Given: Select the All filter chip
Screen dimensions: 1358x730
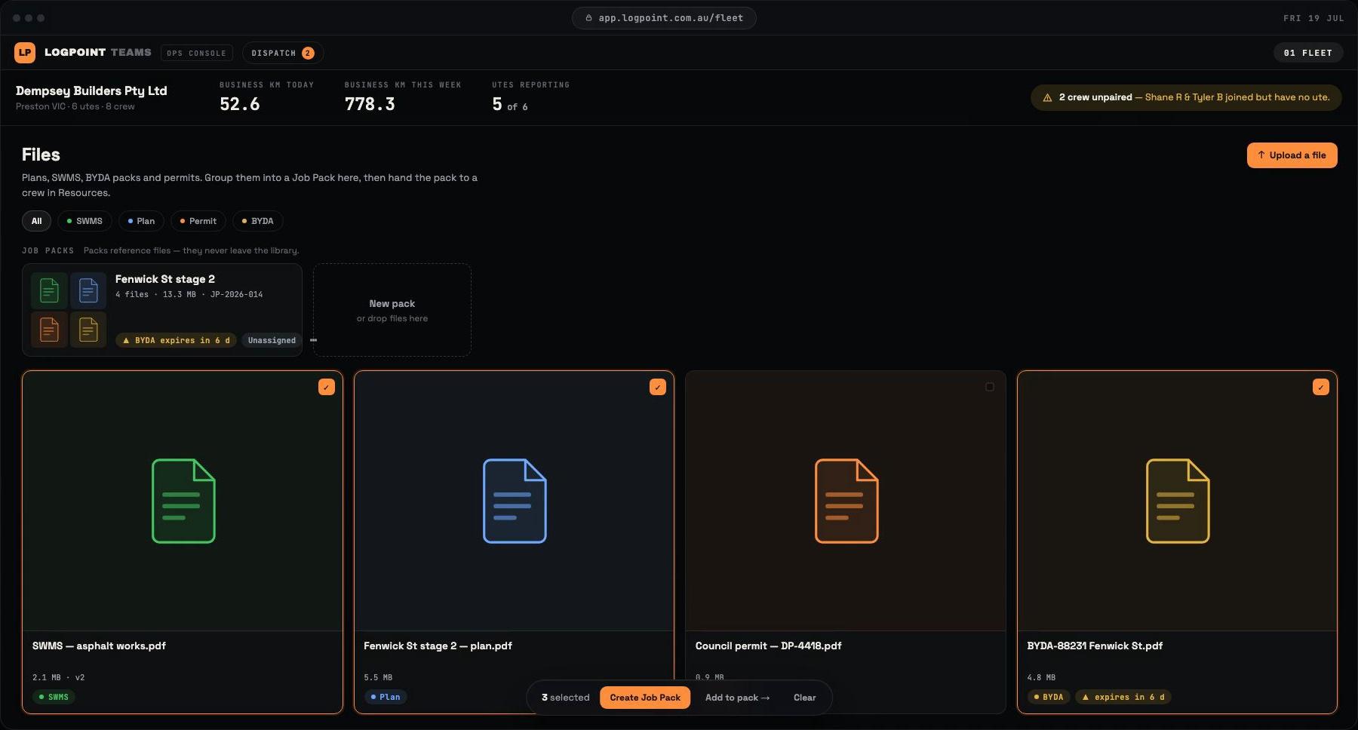Looking at the screenshot, I should point(36,221).
